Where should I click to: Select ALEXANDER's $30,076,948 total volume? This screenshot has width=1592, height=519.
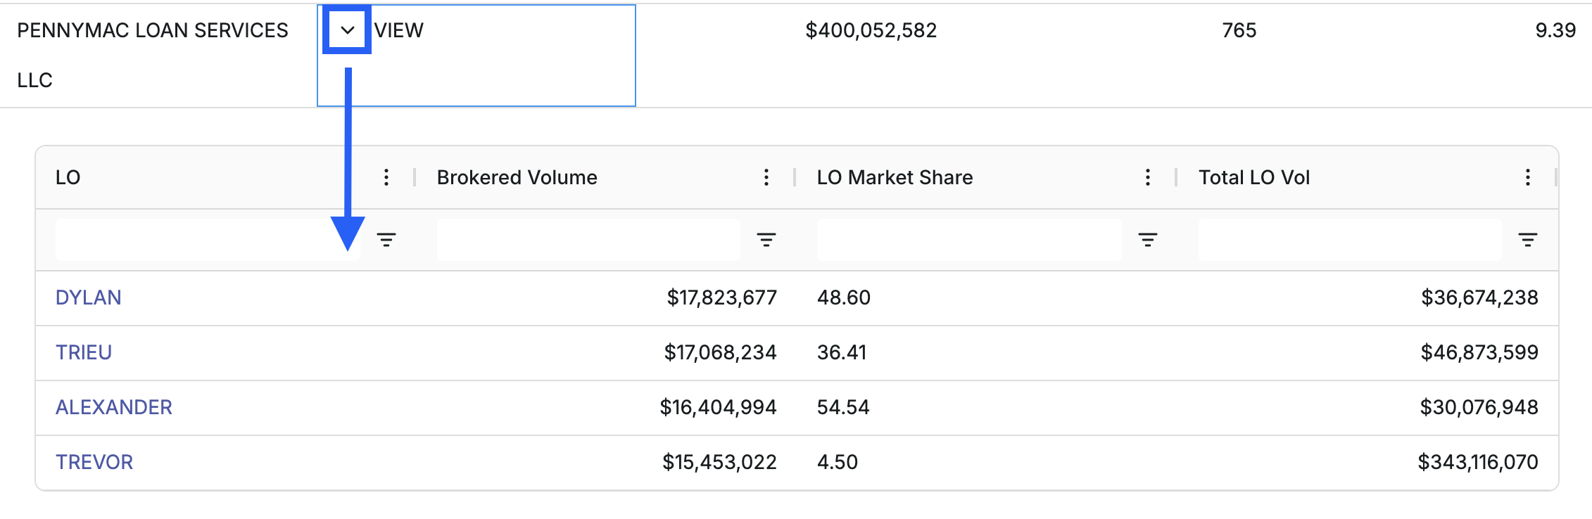click(1479, 407)
